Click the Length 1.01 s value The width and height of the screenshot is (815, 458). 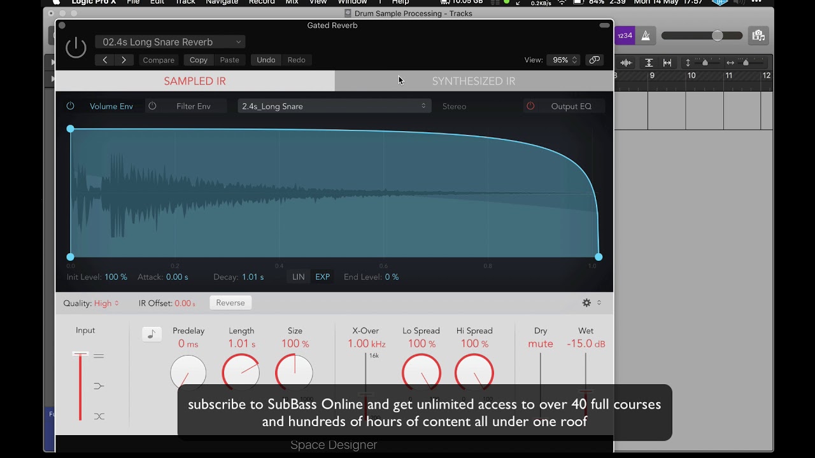click(x=242, y=344)
